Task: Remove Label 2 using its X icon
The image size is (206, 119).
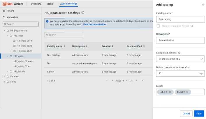Action: 187,92
